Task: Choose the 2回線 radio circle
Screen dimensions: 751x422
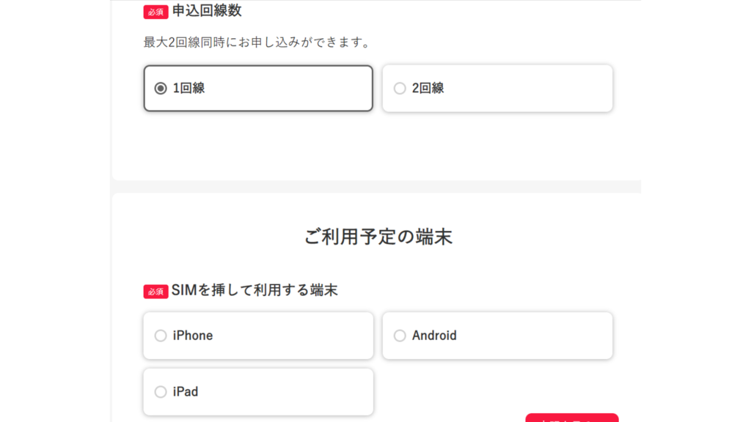Action: pyautogui.click(x=400, y=89)
